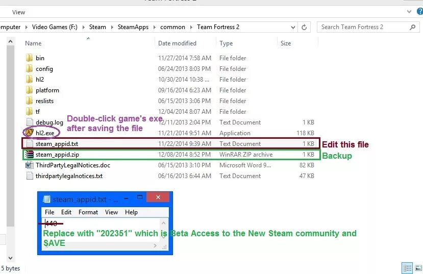Expand the ribbon with the chevron
Image resolution: width=423 pixels, height=274 pixels.
[x=409, y=12]
